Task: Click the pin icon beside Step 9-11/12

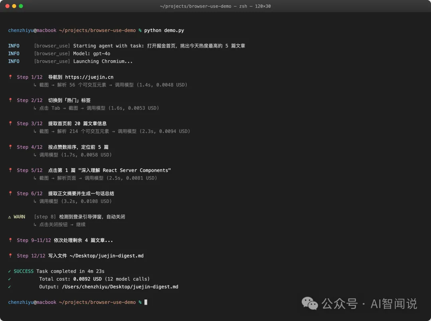Action: click(x=10, y=240)
